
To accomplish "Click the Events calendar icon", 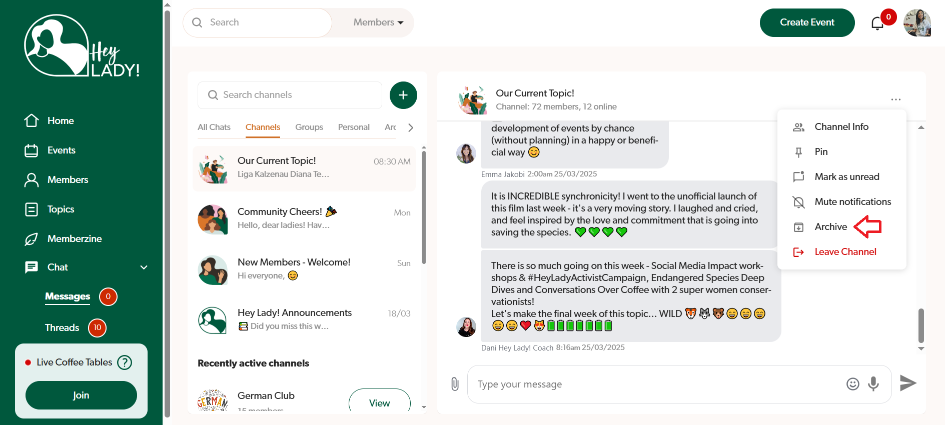I will click(32, 150).
